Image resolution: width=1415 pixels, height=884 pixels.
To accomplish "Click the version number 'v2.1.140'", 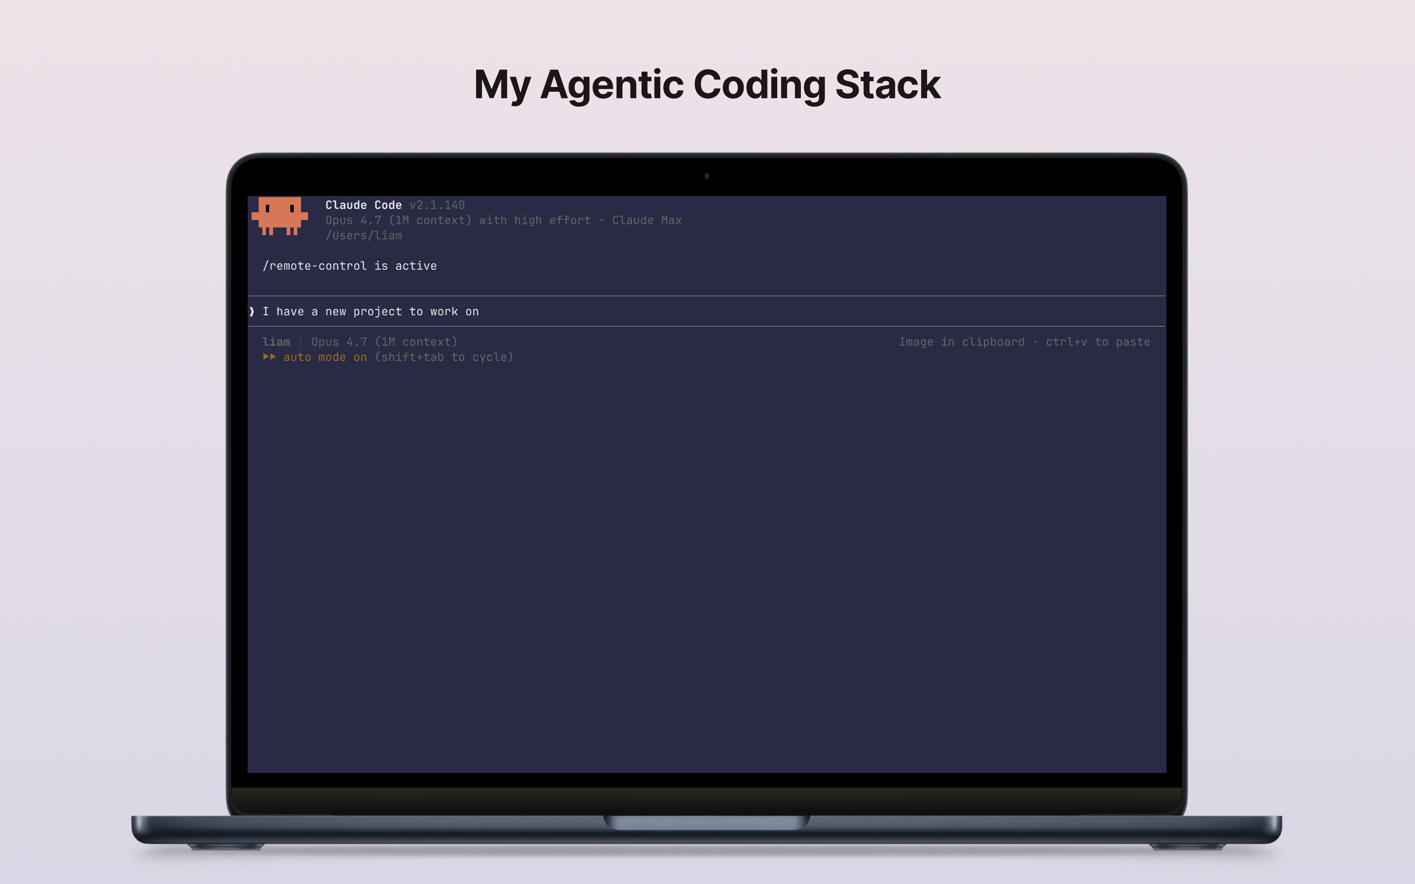I will pyautogui.click(x=437, y=205).
